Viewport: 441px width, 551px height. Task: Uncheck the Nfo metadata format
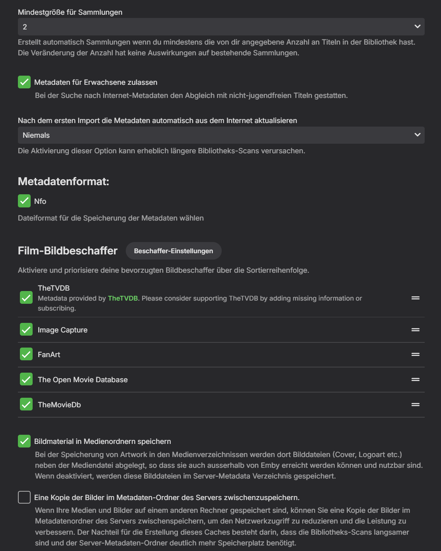(24, 201)
